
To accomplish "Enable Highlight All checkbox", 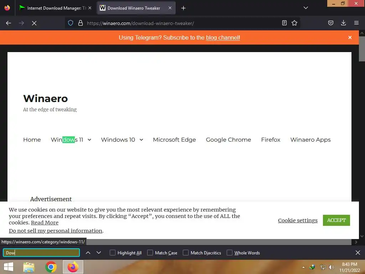I will coord(112,253).
